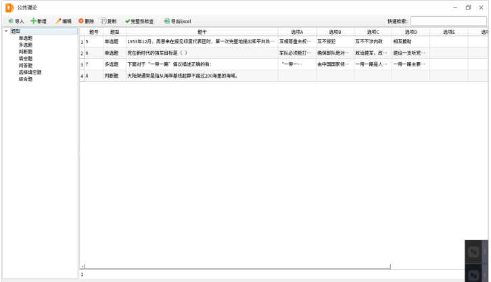Click the green plus 新增 icon
Screen dimensions: 491x282
tap(33, 21)
